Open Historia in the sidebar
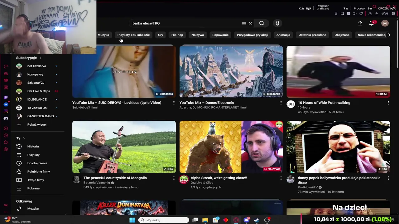 click(33, 147)
